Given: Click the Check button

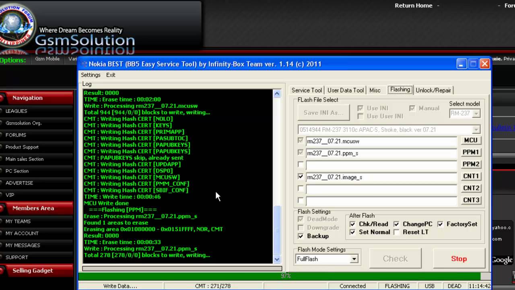Looking at the screenshot, I should click(395, 259).
